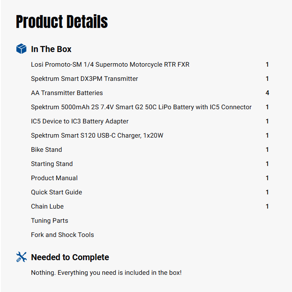Image resolution: width=292 pixels, height=292 pixels.
Task: Click the Chain Lube item
Action: tap(47, 206)
